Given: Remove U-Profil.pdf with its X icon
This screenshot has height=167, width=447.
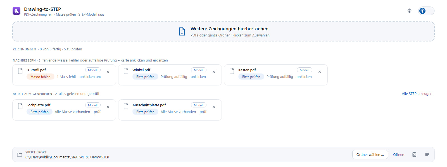Looking at the screenshot, I should [x=108, y=72].
